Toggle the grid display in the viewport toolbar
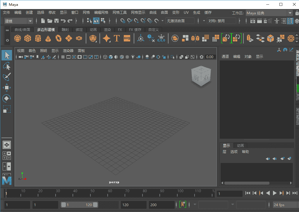299x212 pixels. (x=63, y=57)
